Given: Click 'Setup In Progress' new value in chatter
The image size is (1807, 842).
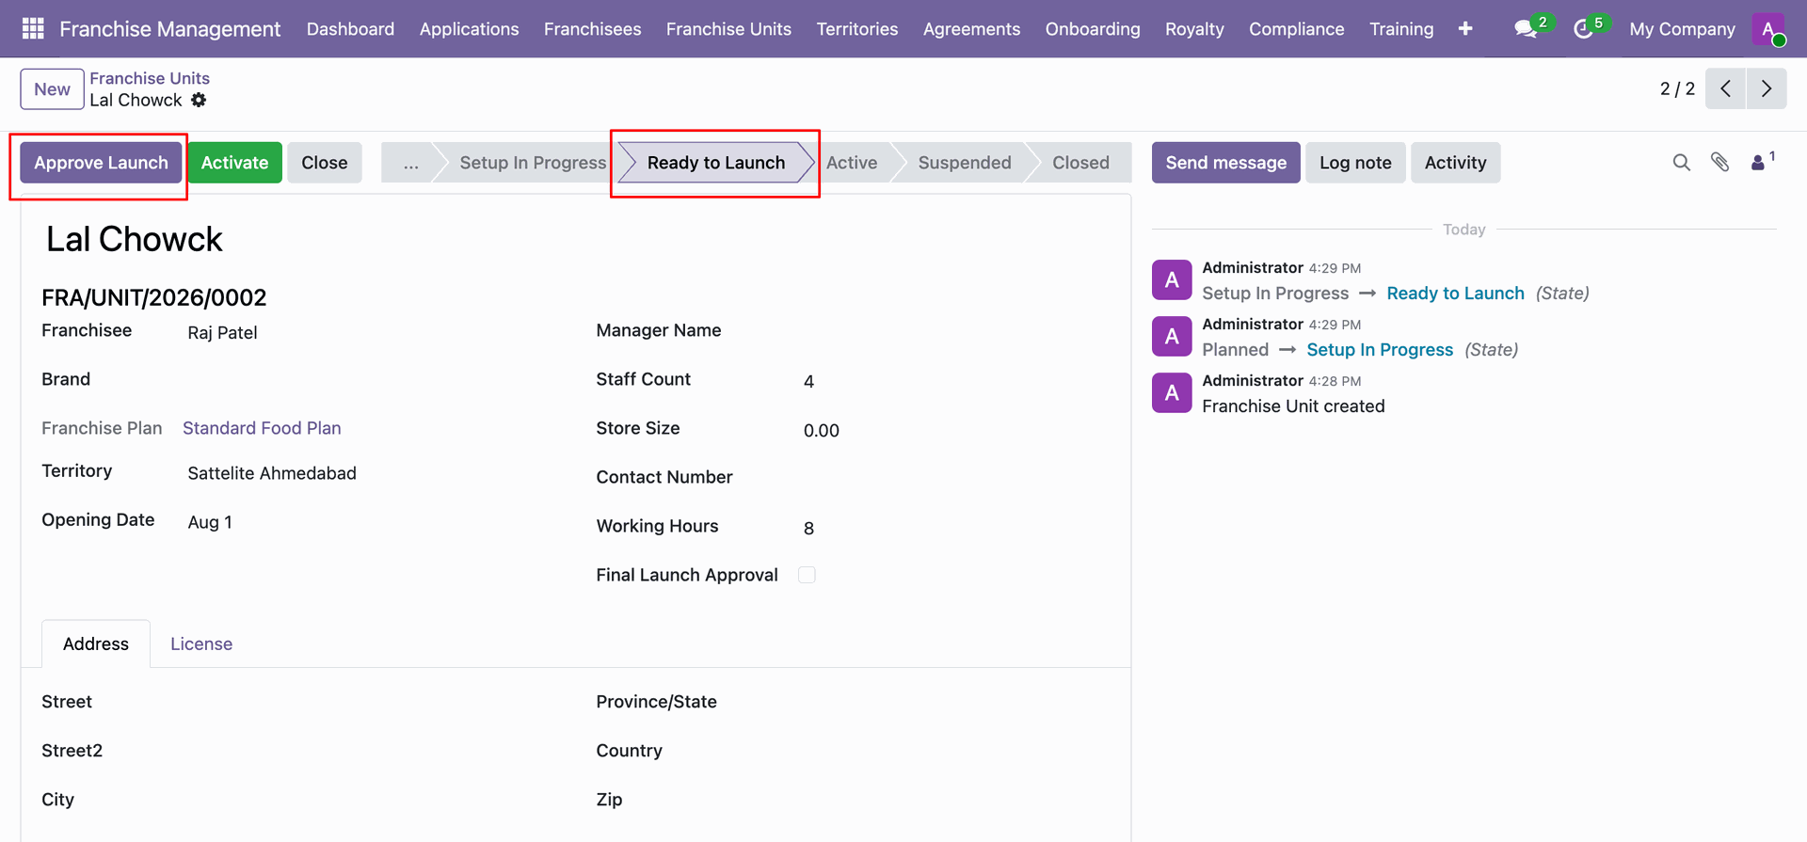Looking at the screenshot, I should point(1380,350).
